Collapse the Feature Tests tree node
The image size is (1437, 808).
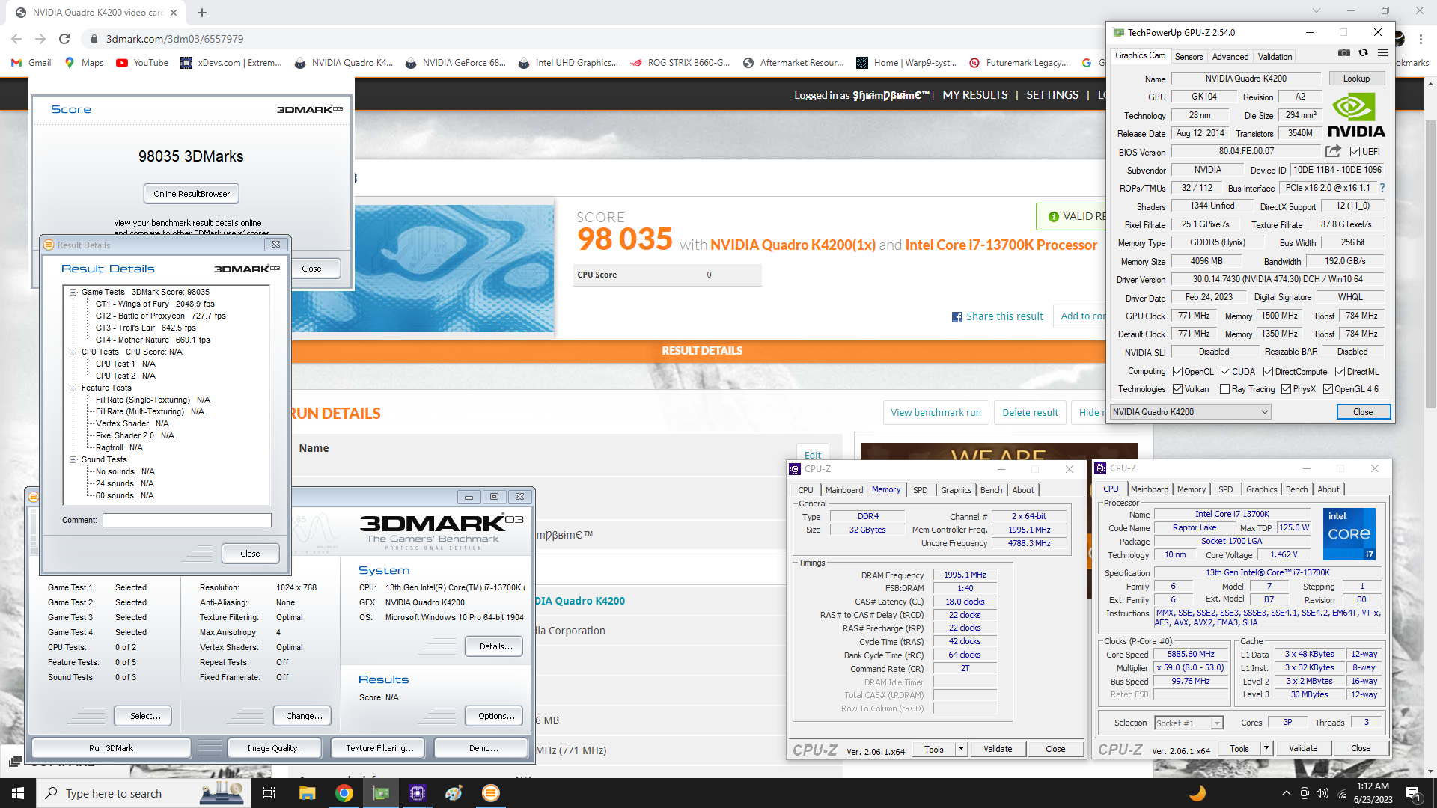73,388
